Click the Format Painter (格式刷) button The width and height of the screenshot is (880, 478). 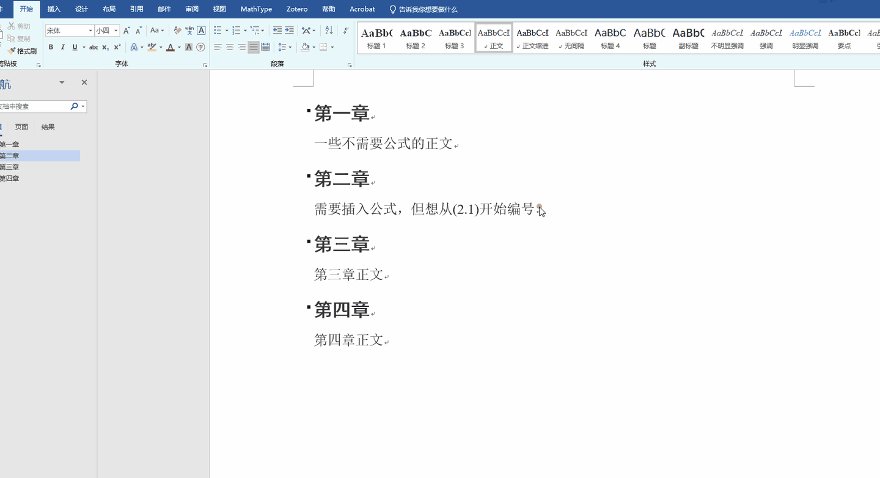(x=22, y=51)
